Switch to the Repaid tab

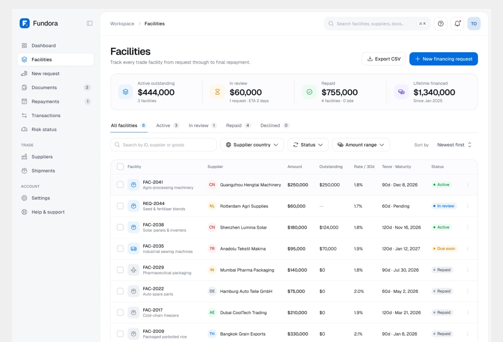tap(238, 126)
